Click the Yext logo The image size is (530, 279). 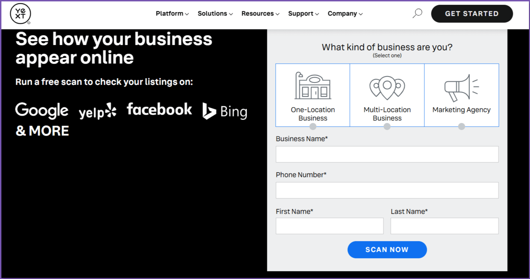point(20,14)
